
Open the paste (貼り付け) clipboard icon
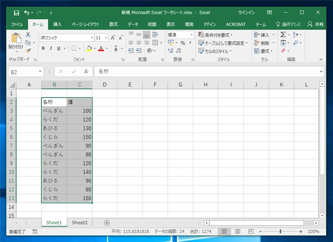coord(16,38)
